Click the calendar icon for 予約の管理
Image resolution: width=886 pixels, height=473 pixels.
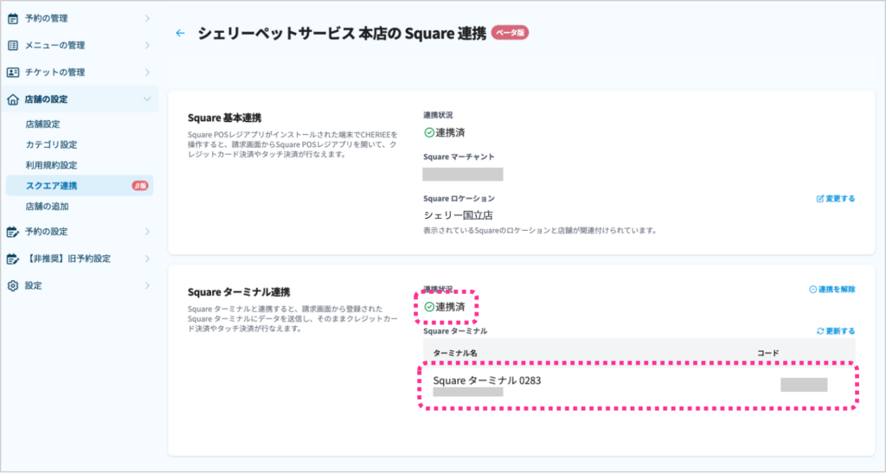[13, 18]
